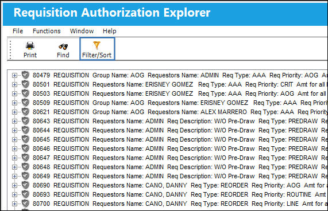Expand requisition 80649 tree node
The width and height of the screenshot is (328, 211).
(x=14, y=177)
